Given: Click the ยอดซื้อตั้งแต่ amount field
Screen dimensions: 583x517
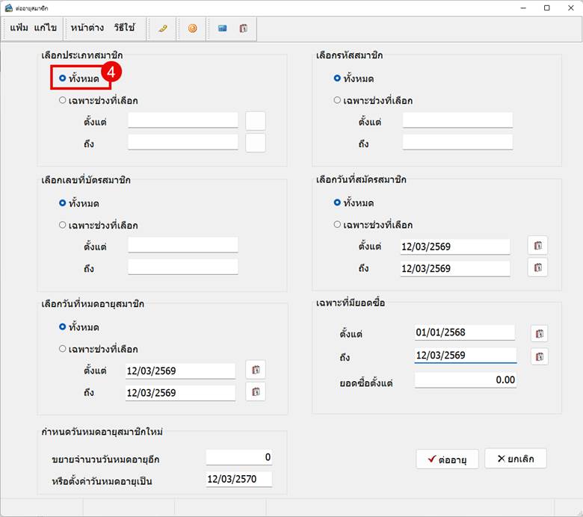Looking at the screenshot, I should coord(466,380).
